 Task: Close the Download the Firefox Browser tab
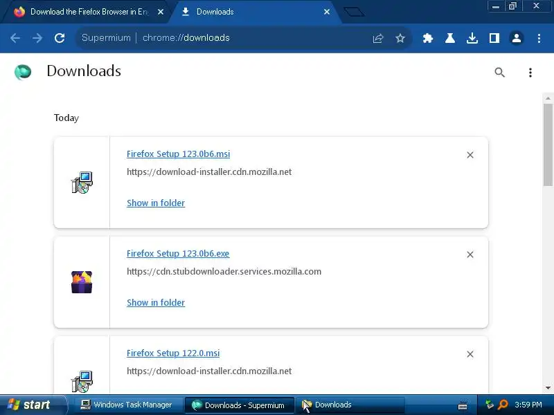point(161,12)
